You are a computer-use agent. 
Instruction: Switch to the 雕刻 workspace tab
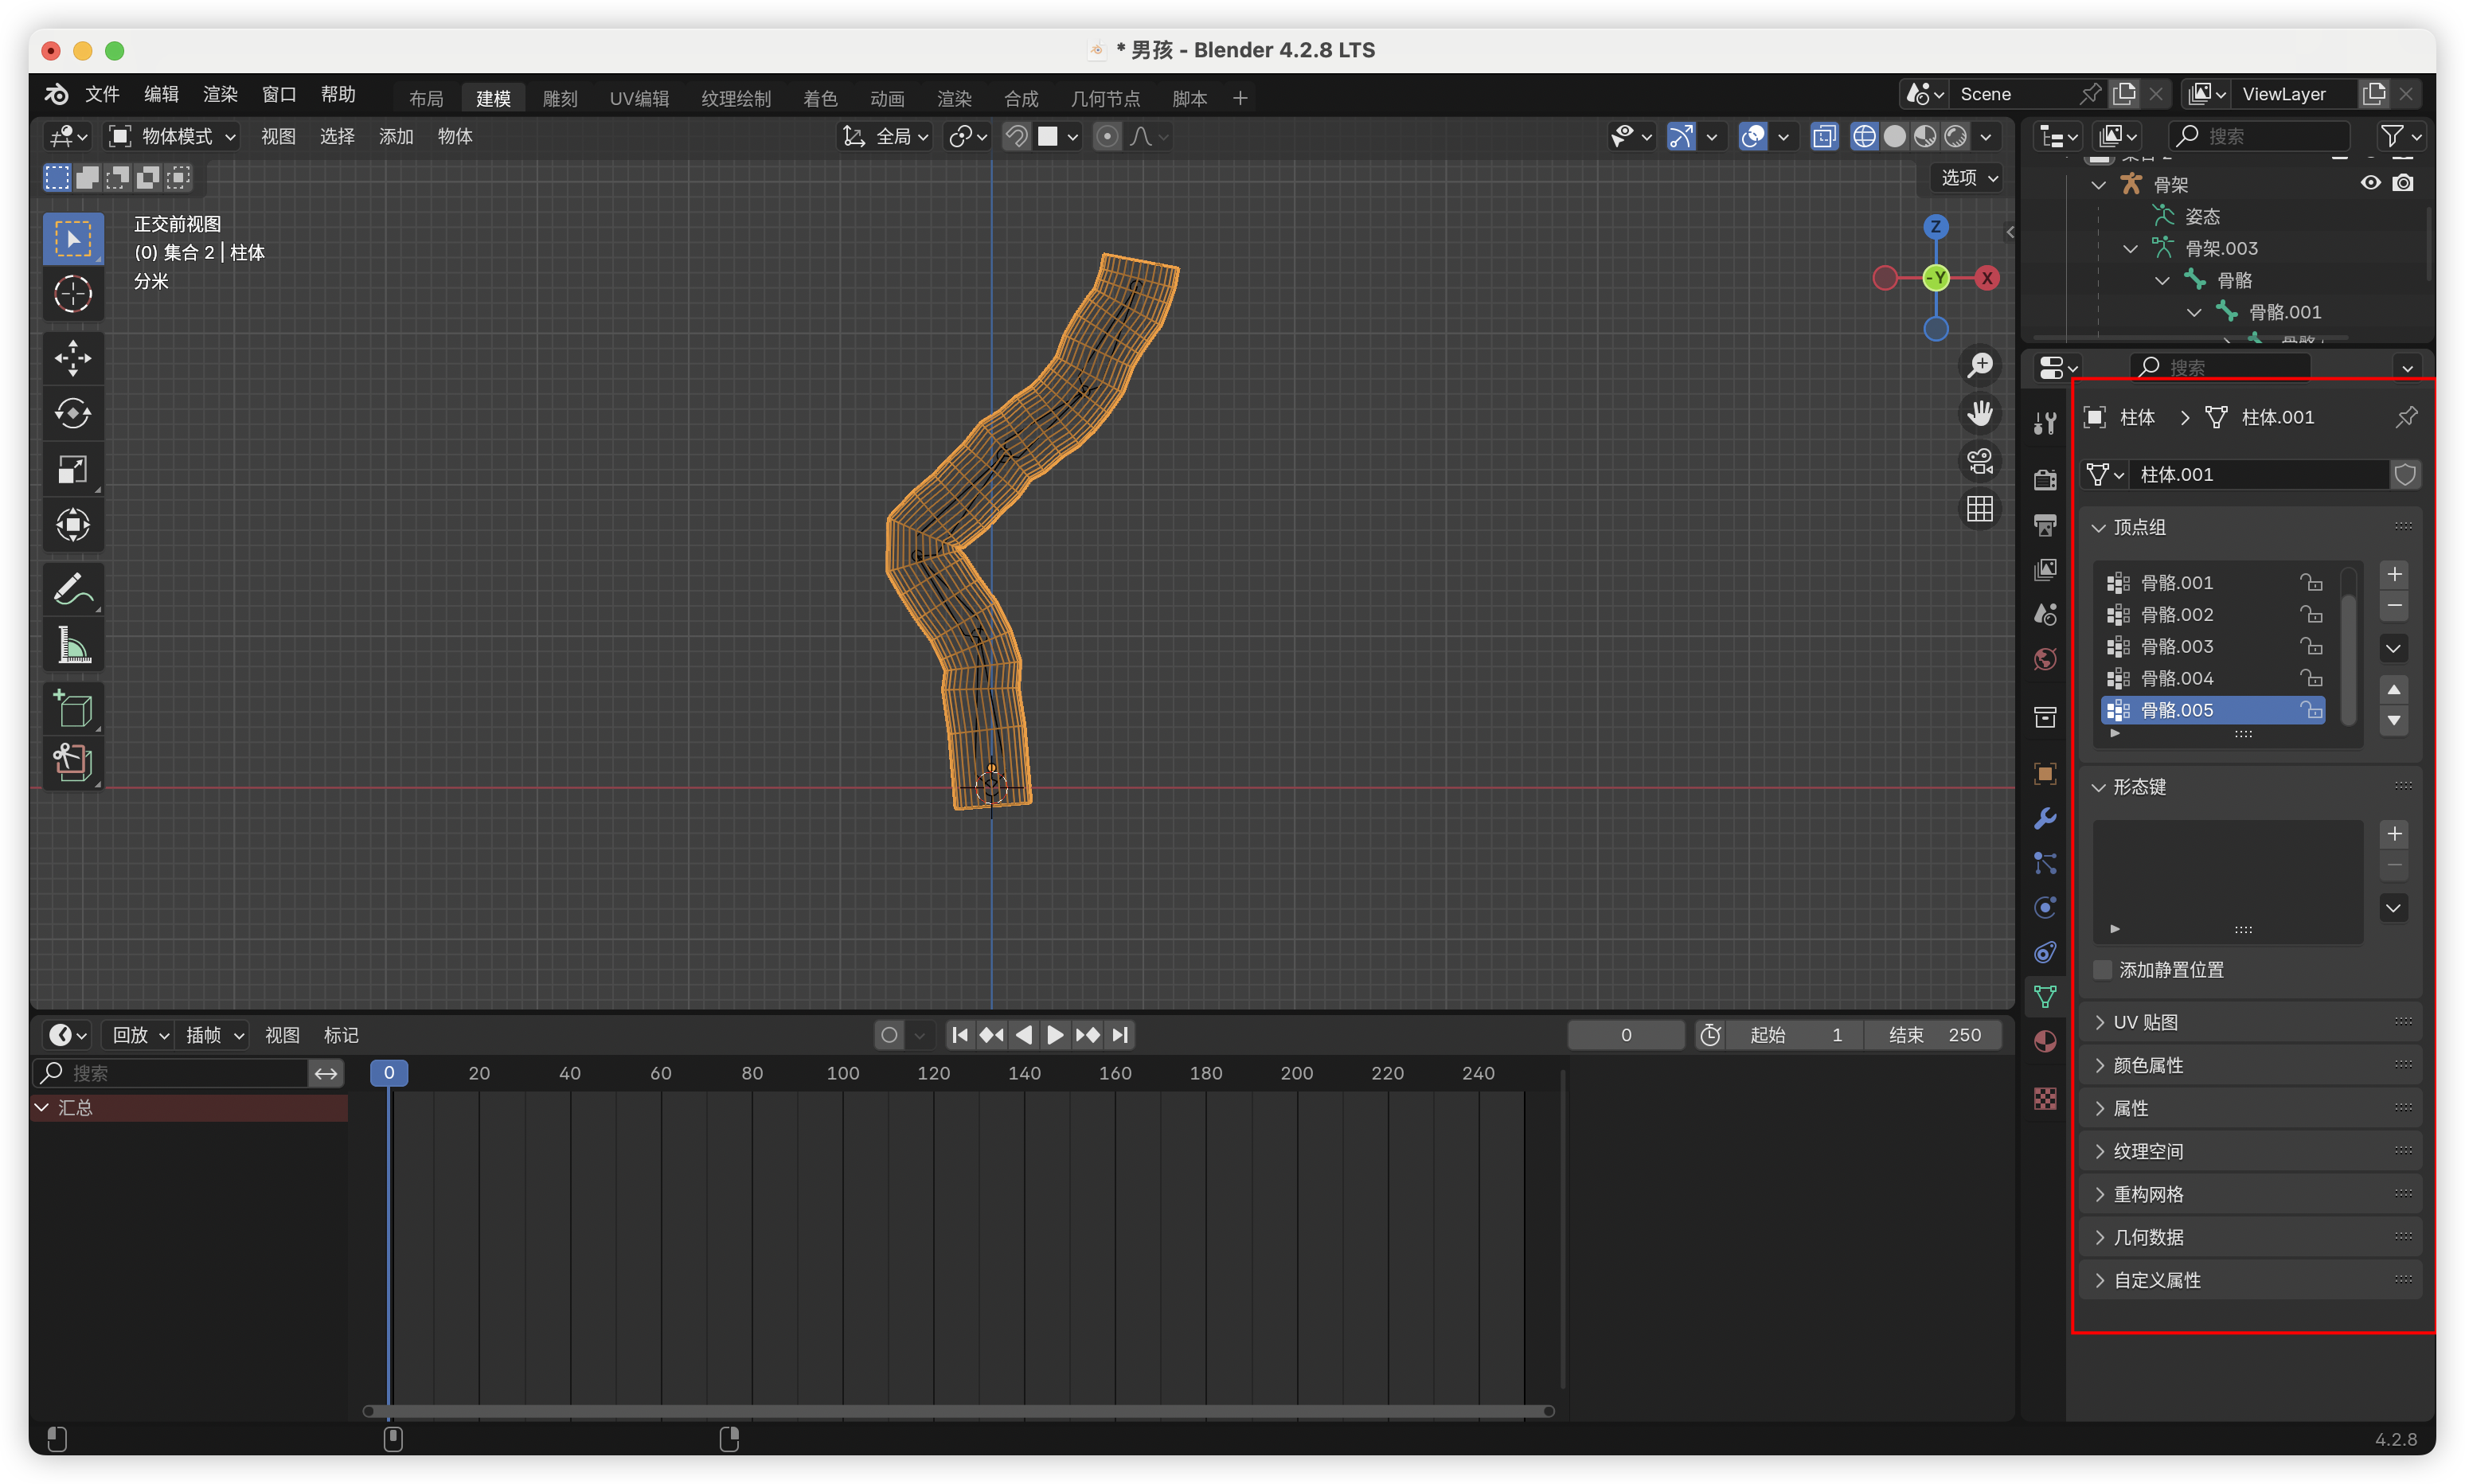click(x=560, y=98)
